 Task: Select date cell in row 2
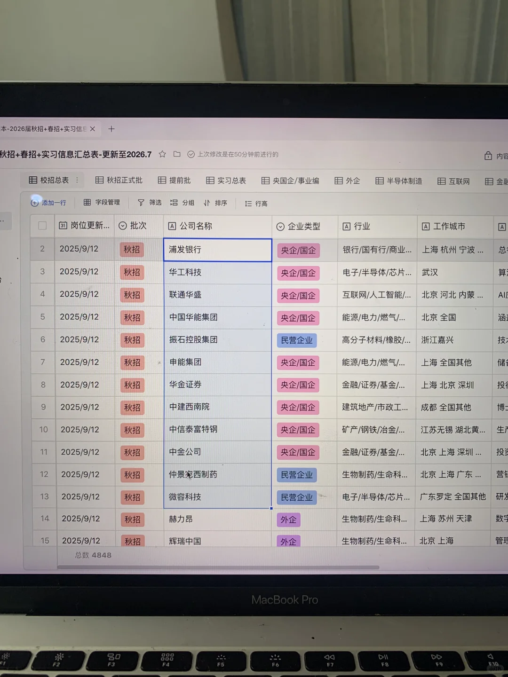[85, 249]
